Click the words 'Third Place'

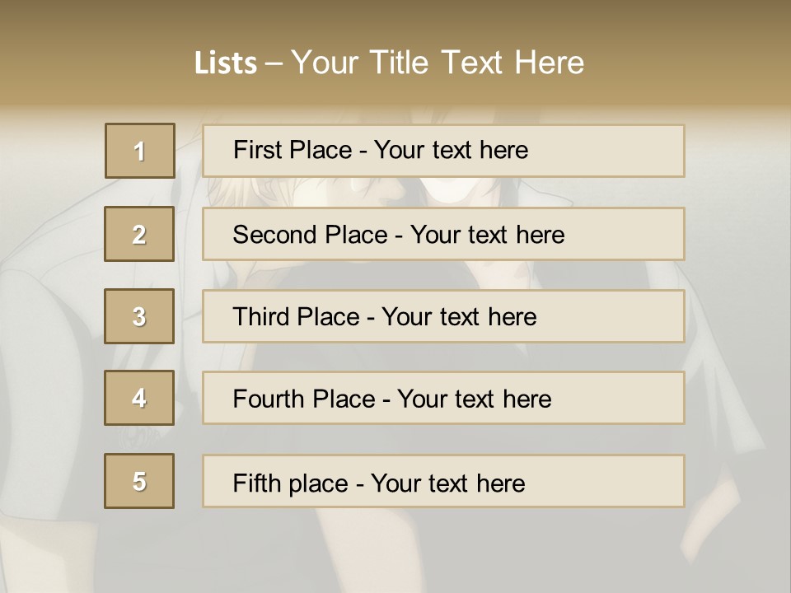tap(296, 316)
